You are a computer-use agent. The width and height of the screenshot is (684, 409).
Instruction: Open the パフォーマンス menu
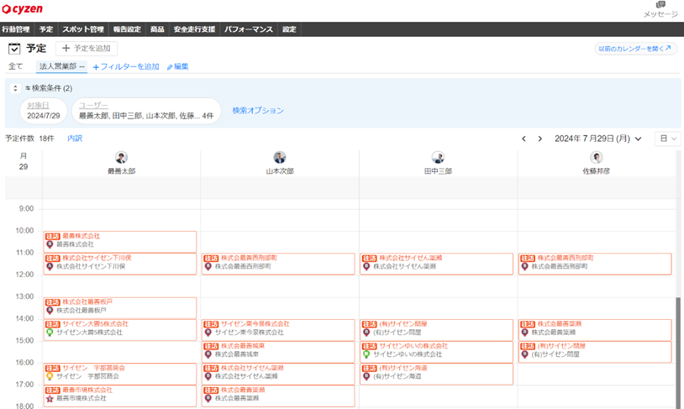(x=249, y=29)
